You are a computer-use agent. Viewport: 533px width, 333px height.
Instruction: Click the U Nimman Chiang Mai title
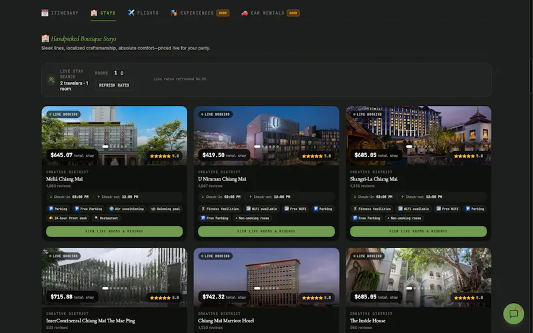(x=222, y=179)
